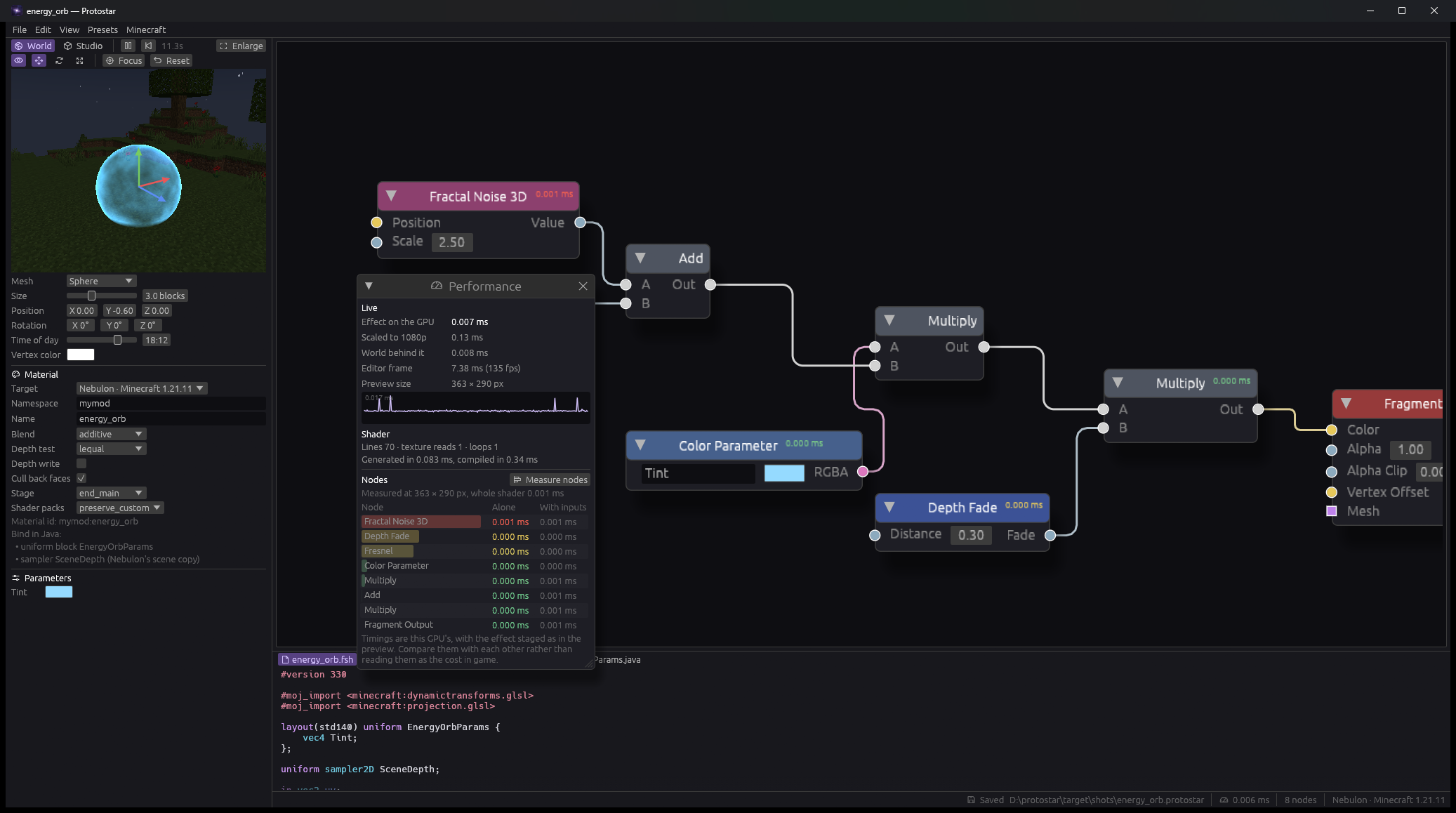The height and width of the screenshot is (813, 1456).
Task: Click the Size slider handle
Action: click(x=91, y=296)
